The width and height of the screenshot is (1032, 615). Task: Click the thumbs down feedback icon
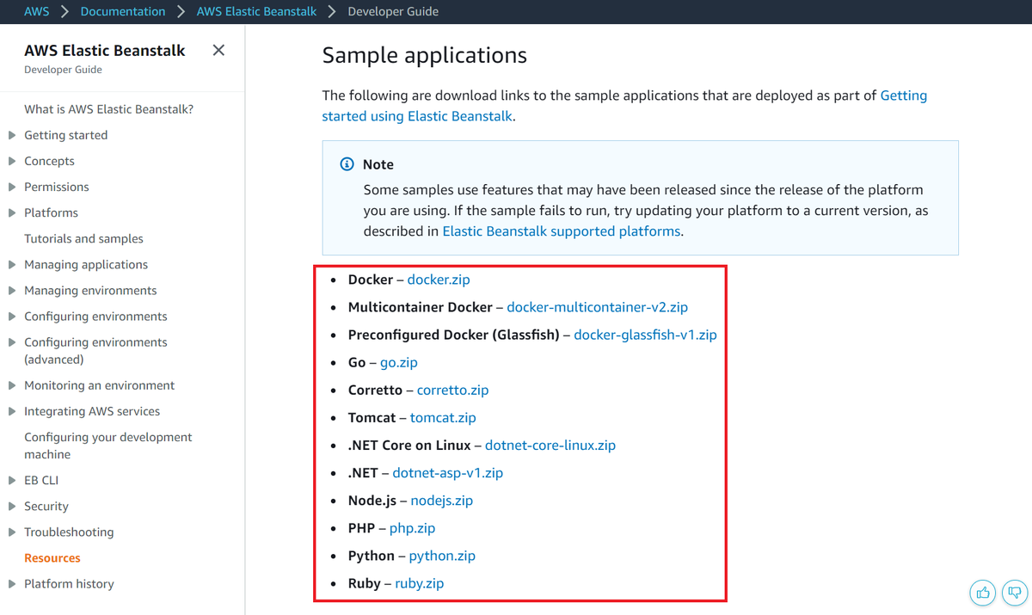pyautogui.click(x=1015, y=593)
